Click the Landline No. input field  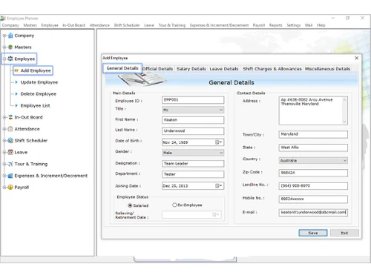click(x=313, y=186)
